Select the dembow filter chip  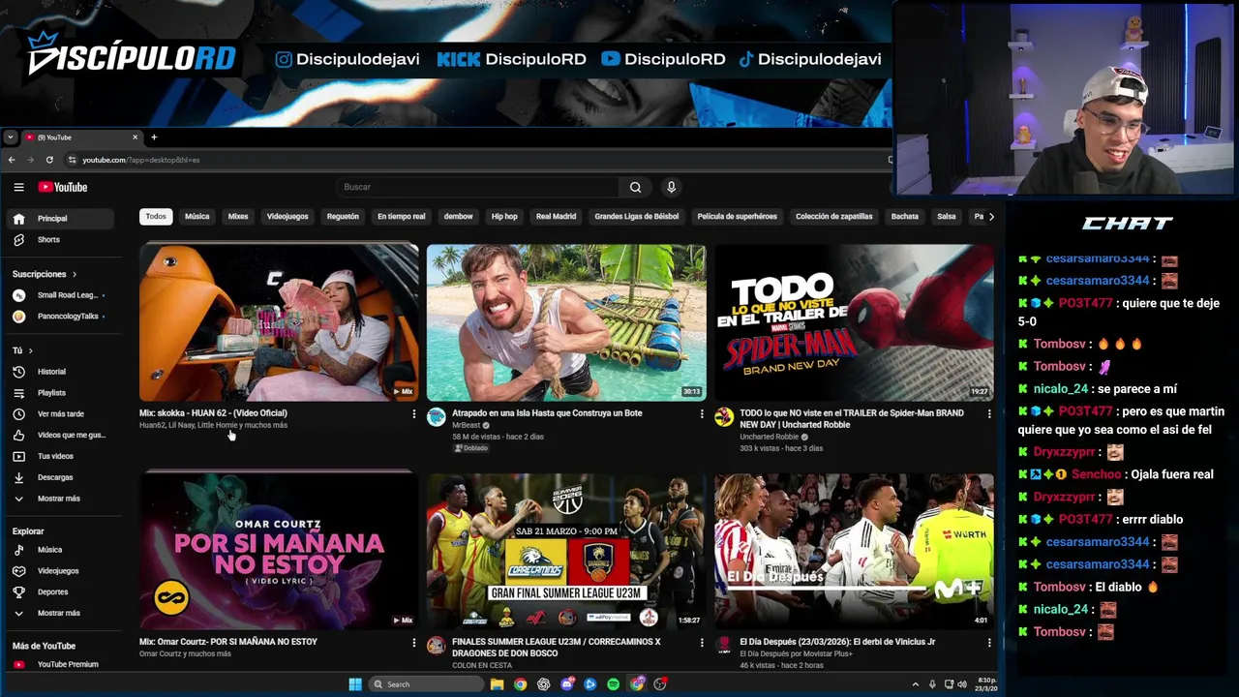click(458, 217)
